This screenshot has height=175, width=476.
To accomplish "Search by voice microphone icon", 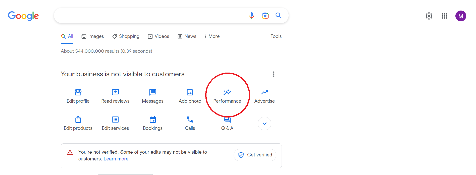I will pyautogui.click(x=251, y=16).
